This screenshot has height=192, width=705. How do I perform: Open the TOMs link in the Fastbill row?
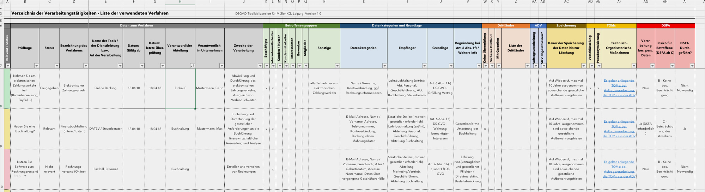[619, 169]
